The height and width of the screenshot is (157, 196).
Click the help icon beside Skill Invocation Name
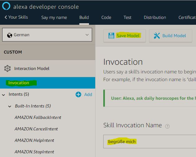[167, 126]
